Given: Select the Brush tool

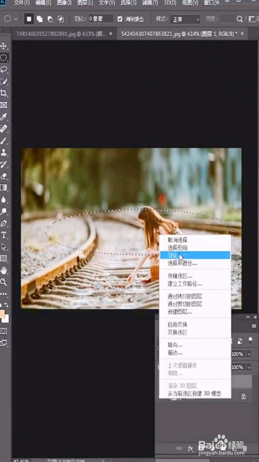Looking at the screenshot, I should click(x=3, y=140).
